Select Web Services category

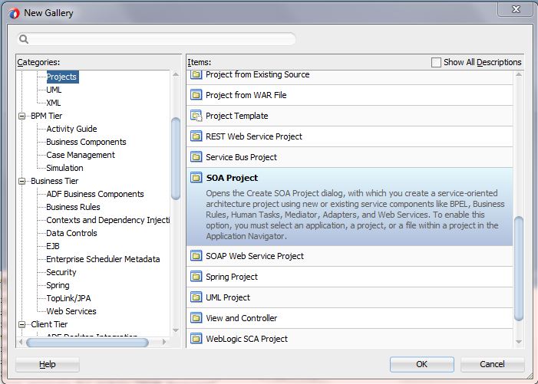point(71,311)
